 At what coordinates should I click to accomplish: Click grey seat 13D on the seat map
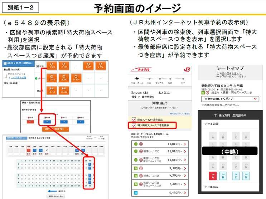coord(246,166)
